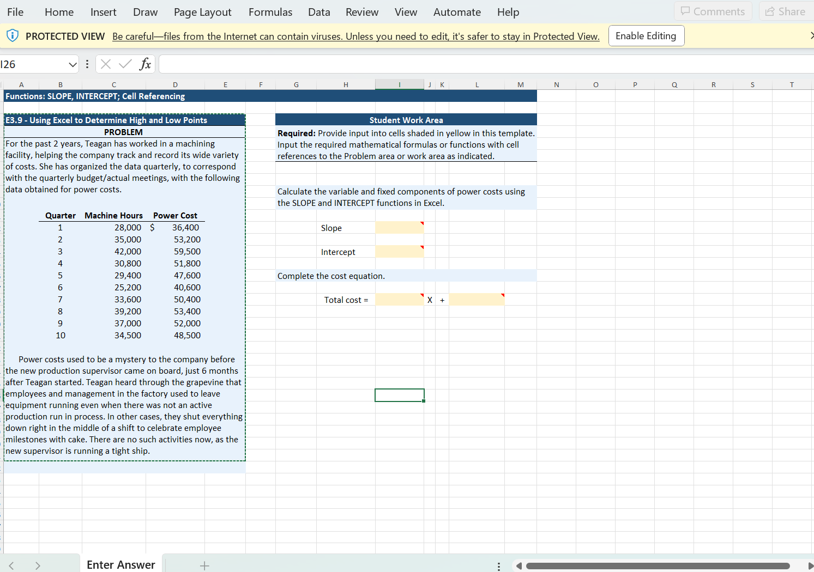Click the vertical ellipsis beside the Name Box

coord(87,64)
